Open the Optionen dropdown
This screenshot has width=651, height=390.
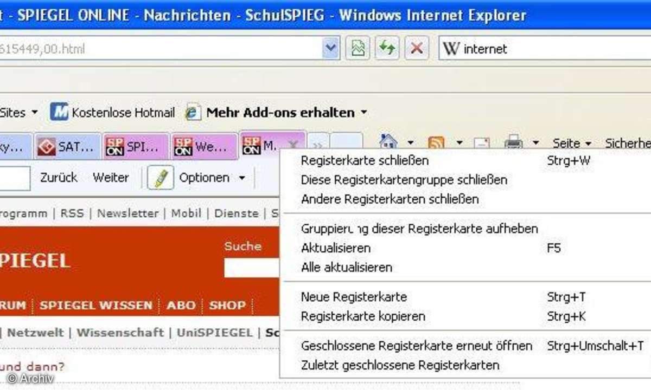point(212,178)
